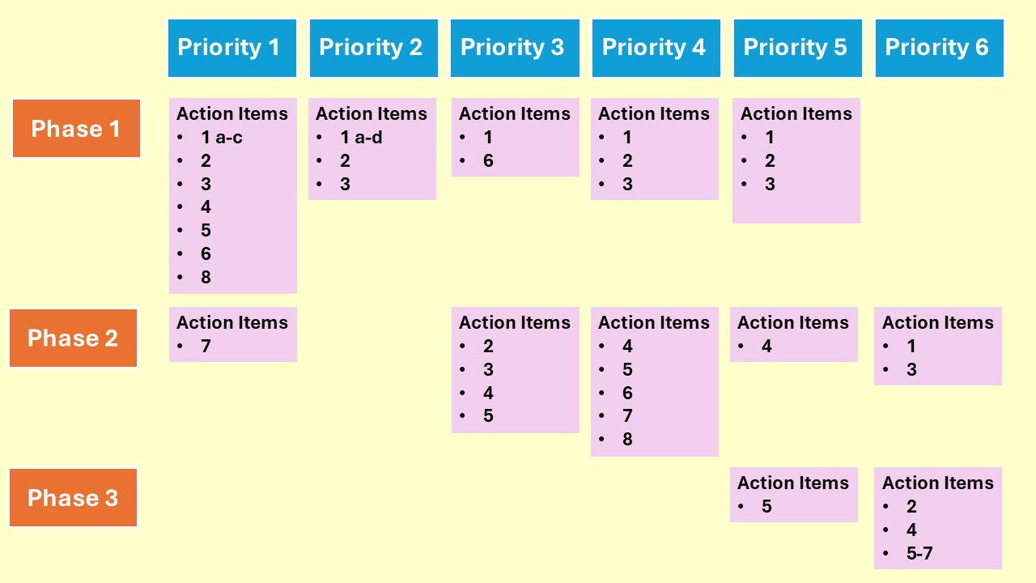This screenshot has height=583, width=1036.
Task: Select item 8 in Priority 1 Phase 1
Action: [x=206, y=277]
